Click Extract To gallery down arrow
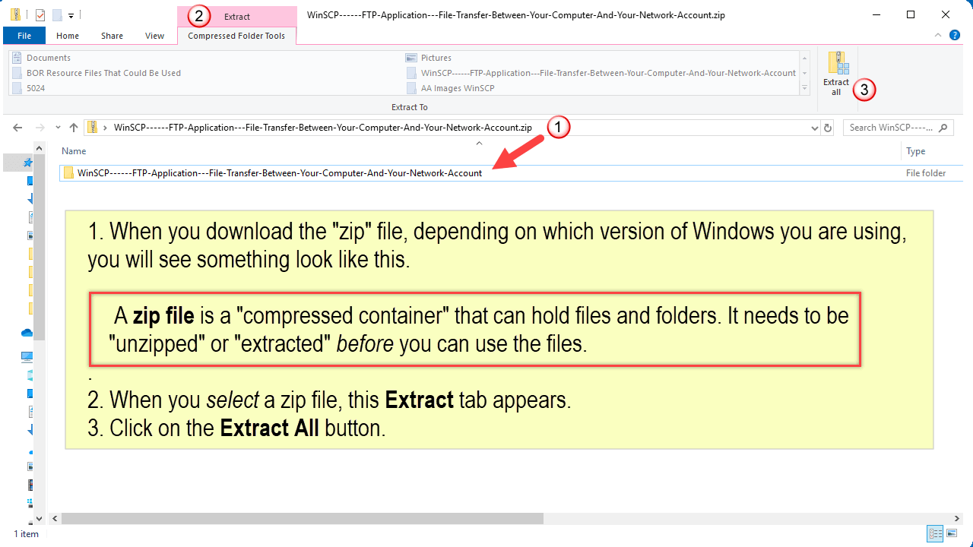973x547 pixels. [x=804, y=73]
